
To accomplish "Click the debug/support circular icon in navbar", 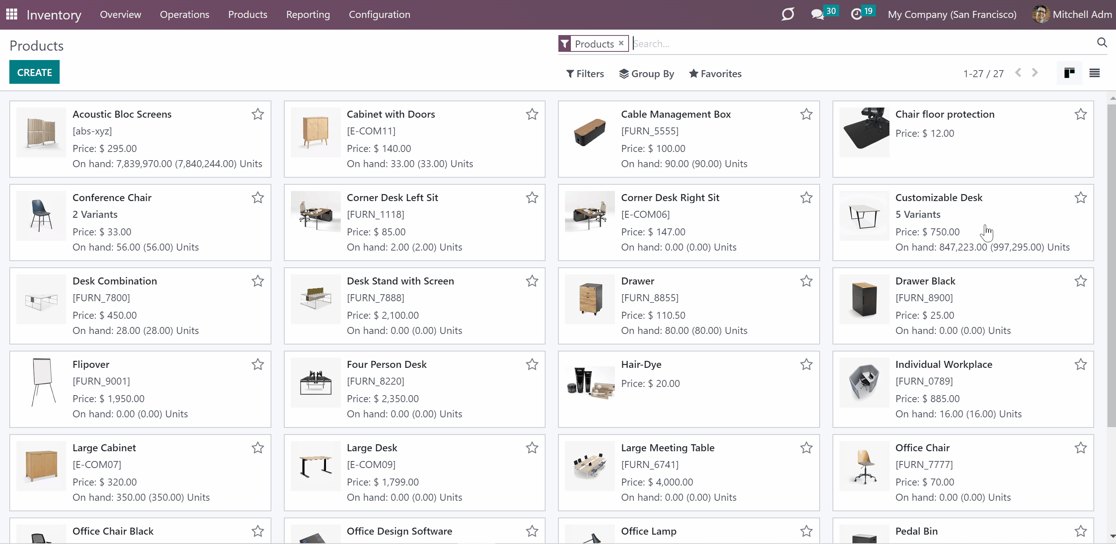I will point(788,14).
